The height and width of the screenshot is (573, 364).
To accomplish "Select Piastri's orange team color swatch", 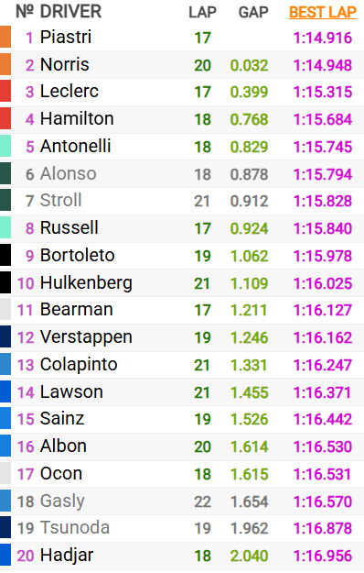I will [x=5, y=37].
